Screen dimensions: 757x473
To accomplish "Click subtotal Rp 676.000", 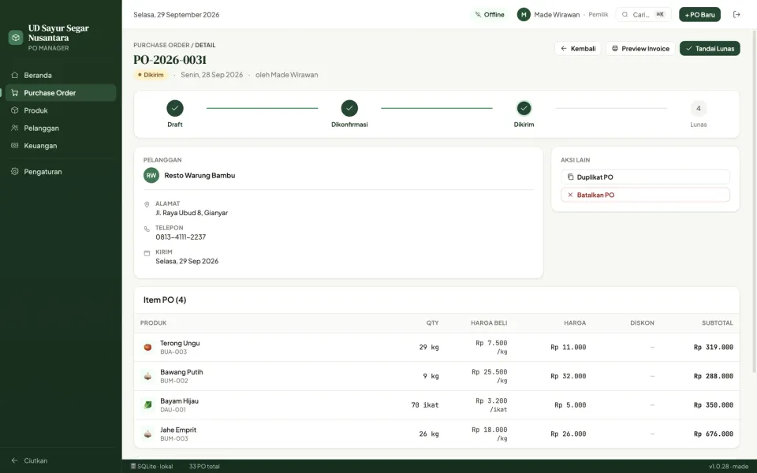I will (x=713, y=434).
